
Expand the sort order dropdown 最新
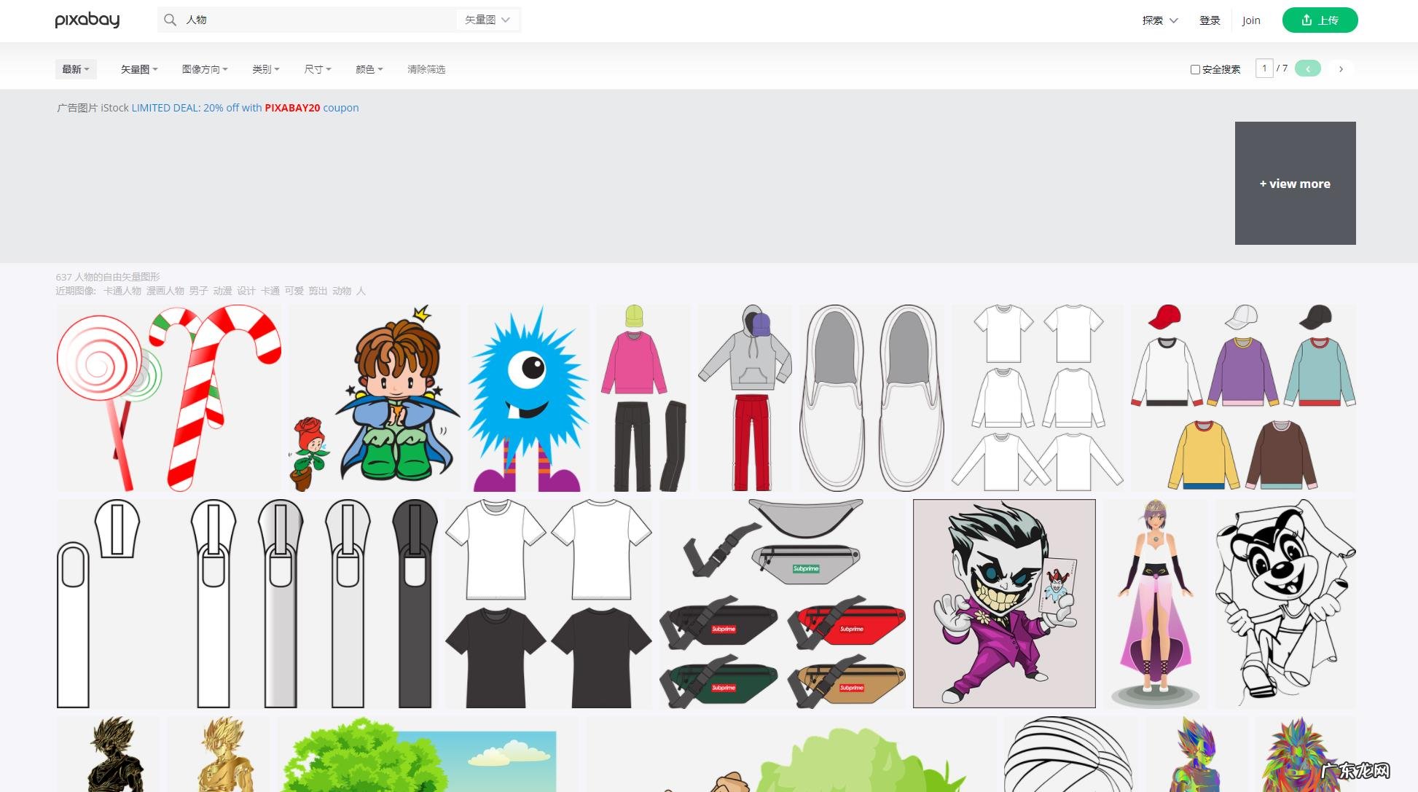coord(76,69)
